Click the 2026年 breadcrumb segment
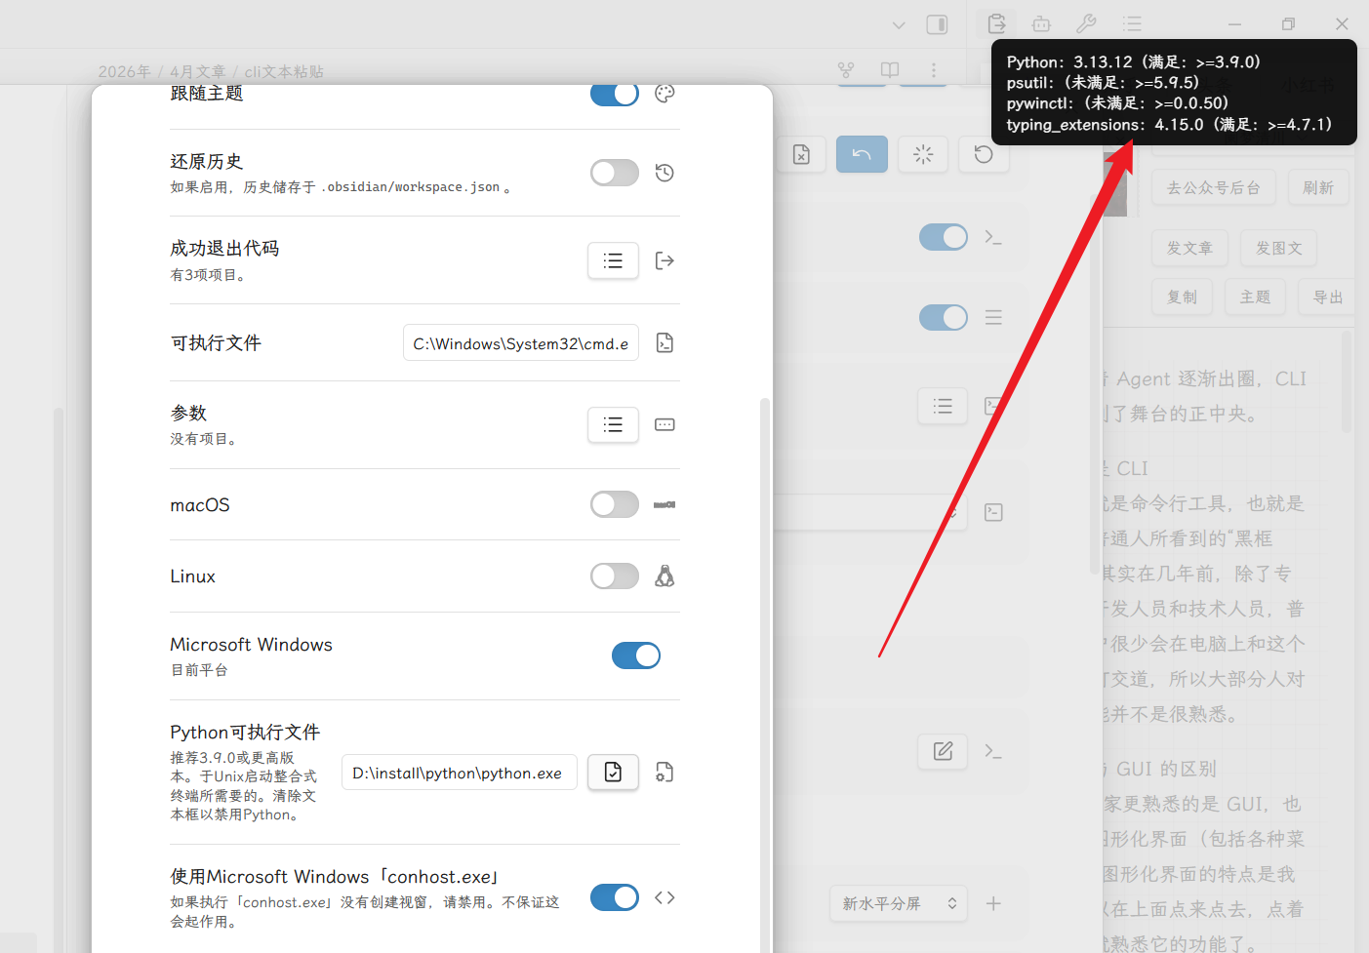Screen dimensions: 1369x953 pos(124,71)
